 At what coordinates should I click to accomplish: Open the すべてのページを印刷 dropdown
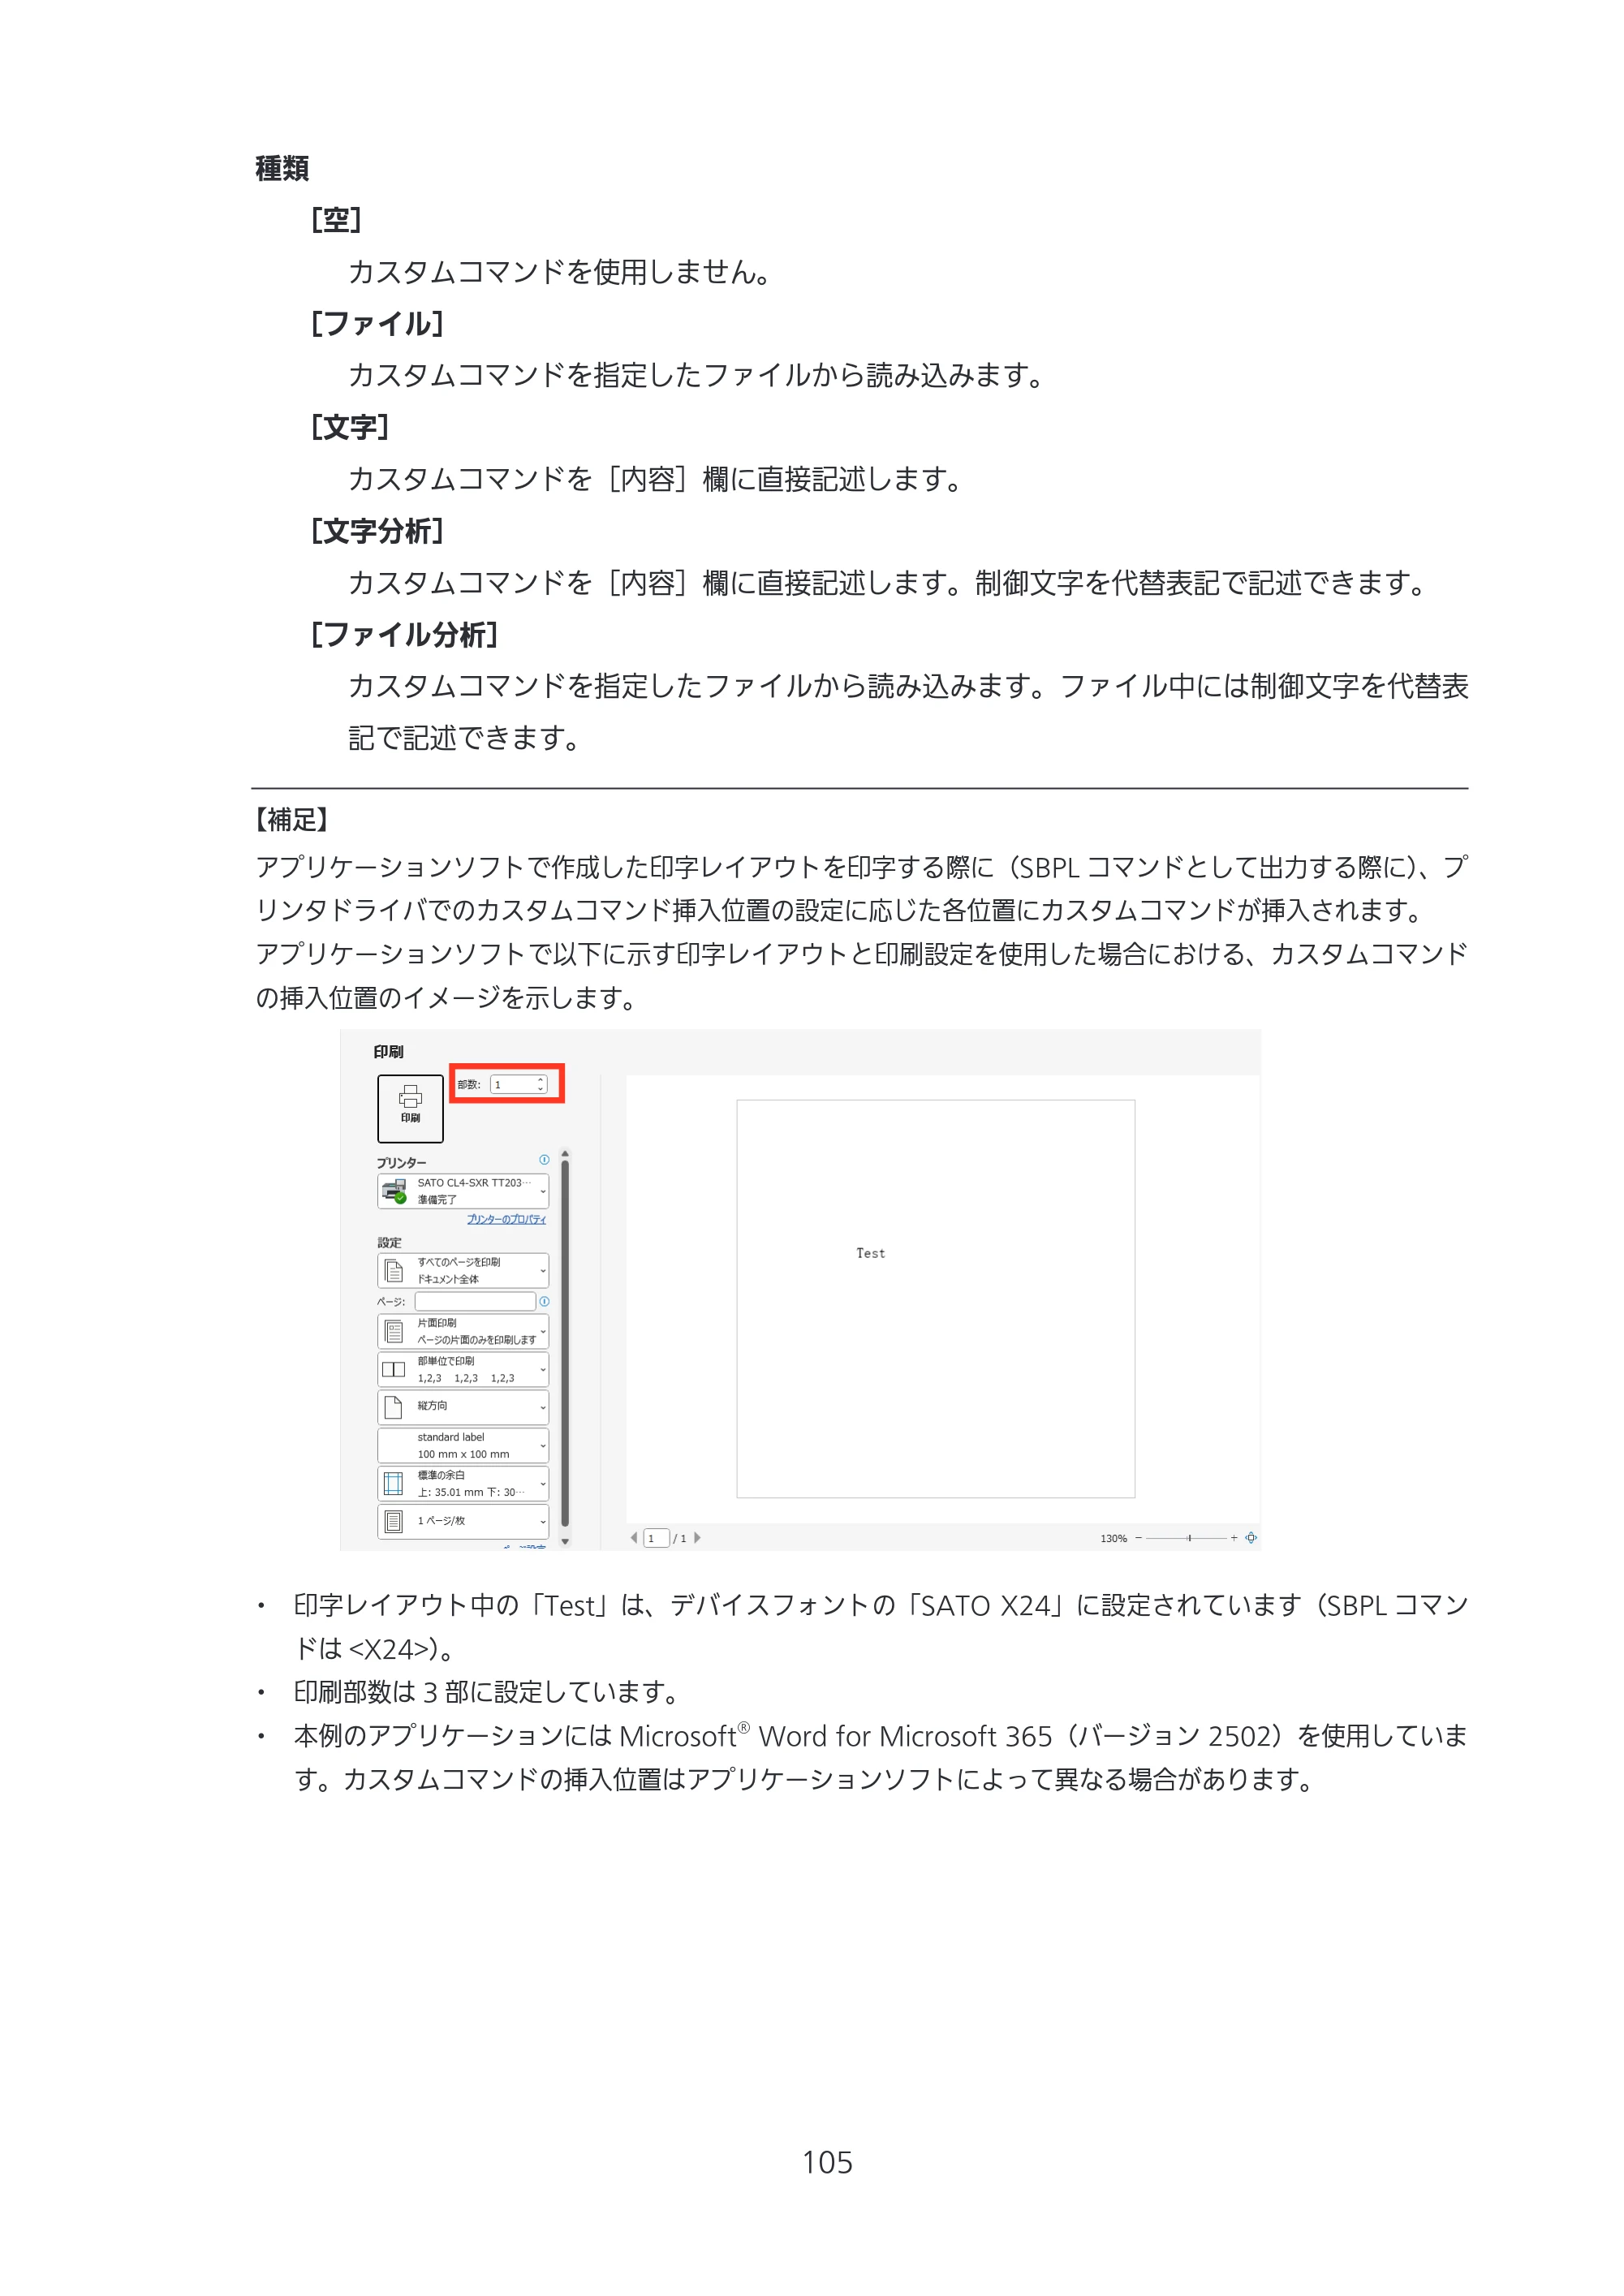click(x=463, y=1271)
